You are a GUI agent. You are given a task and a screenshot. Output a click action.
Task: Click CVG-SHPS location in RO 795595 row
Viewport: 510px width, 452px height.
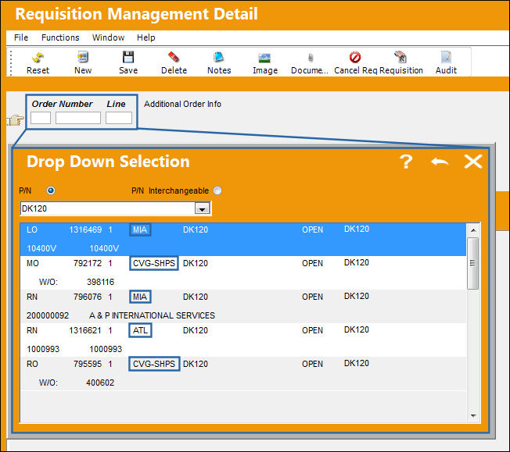click(x=154, y=364)
